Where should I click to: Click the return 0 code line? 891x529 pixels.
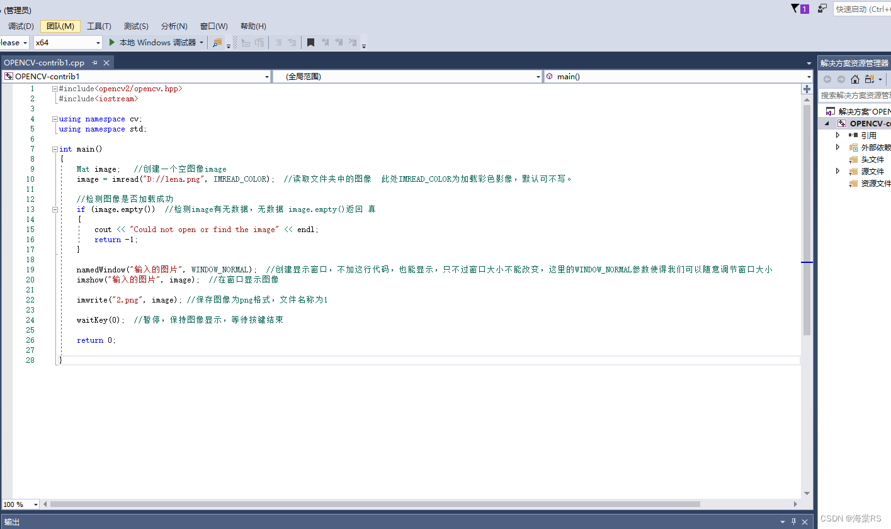point(96,340)
